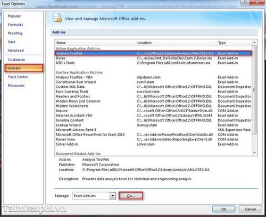Click the sumif.xlam location
The width and height of the screenshot is (266, 217).
coord(145,82)
